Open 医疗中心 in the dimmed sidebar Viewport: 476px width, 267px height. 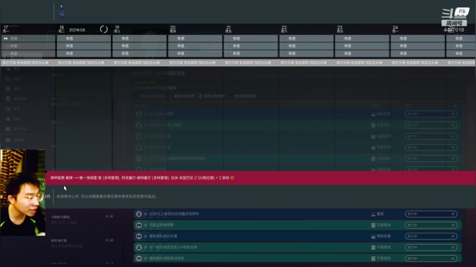tap(17, 129)
